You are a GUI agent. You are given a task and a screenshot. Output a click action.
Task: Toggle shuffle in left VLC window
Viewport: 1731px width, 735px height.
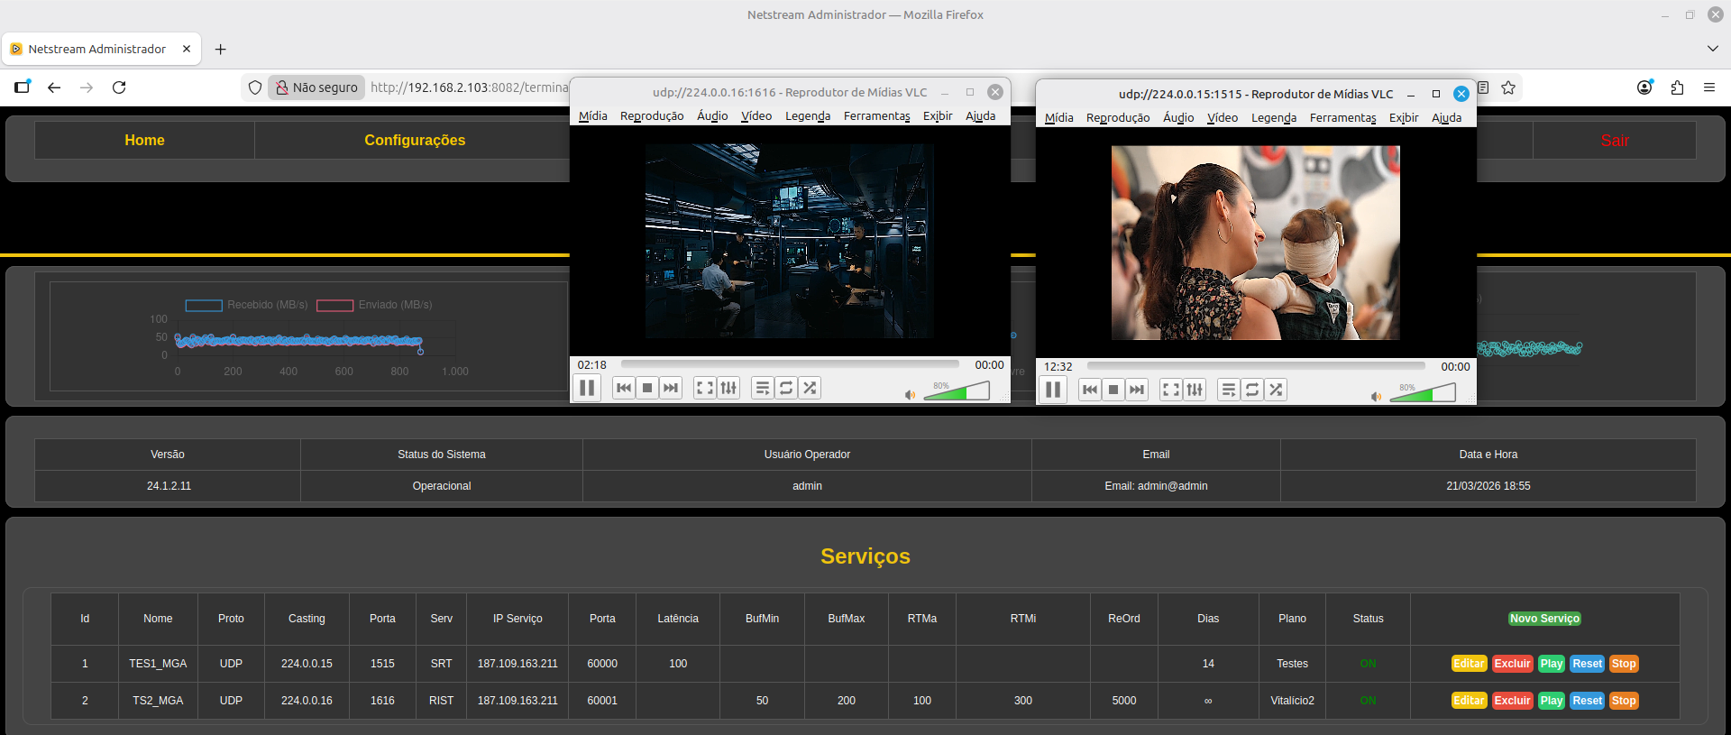[810, 388]
